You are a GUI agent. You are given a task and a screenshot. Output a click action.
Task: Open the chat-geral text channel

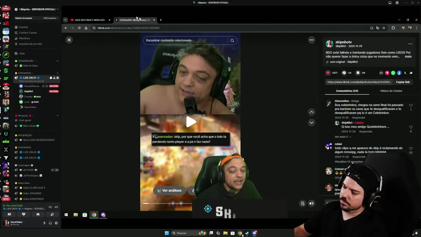(x=25, y=120)
